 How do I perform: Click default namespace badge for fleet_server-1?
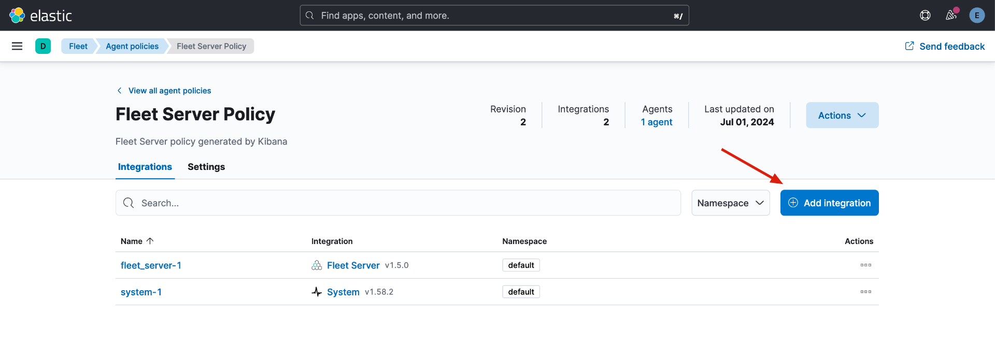(521, 265)
